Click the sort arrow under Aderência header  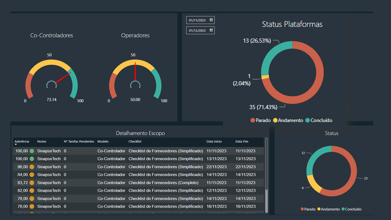pyautogui.click(x=16, y=145)
